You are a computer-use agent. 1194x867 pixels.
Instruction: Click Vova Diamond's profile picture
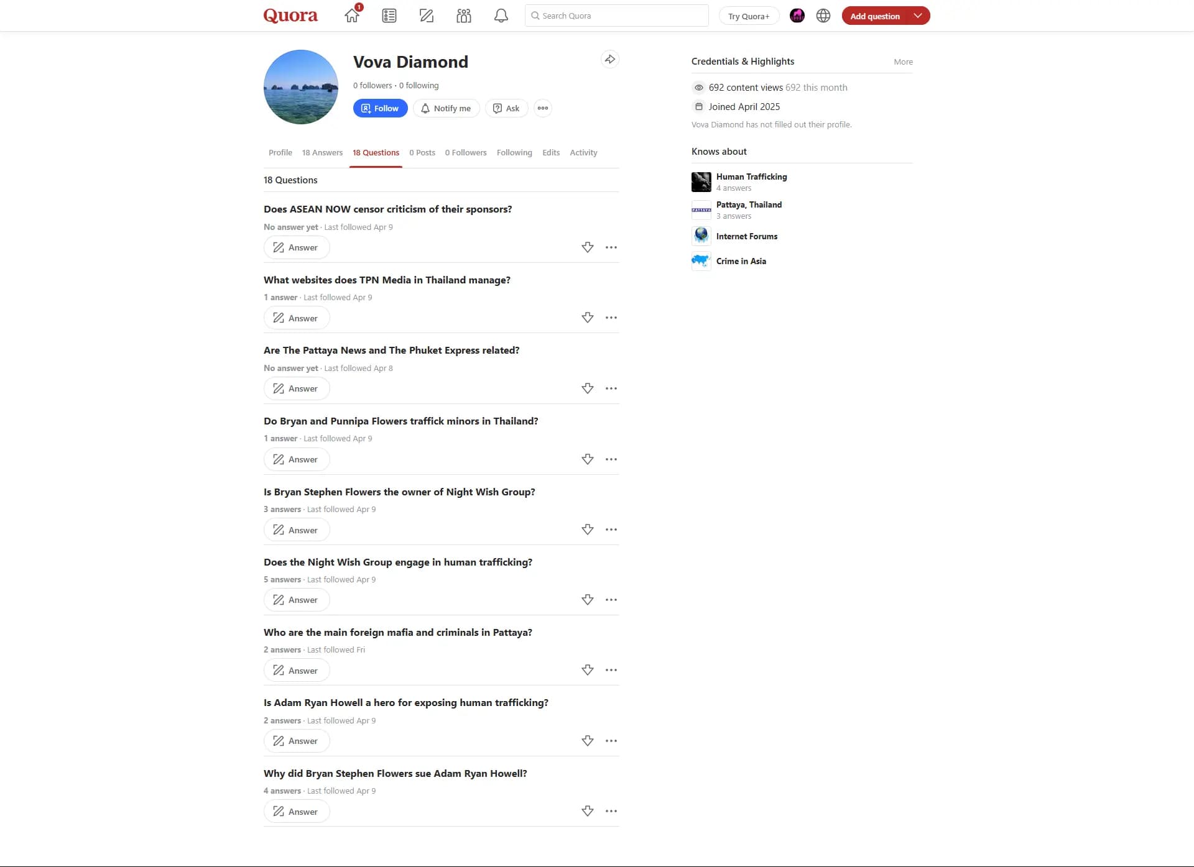click(301, 87)
